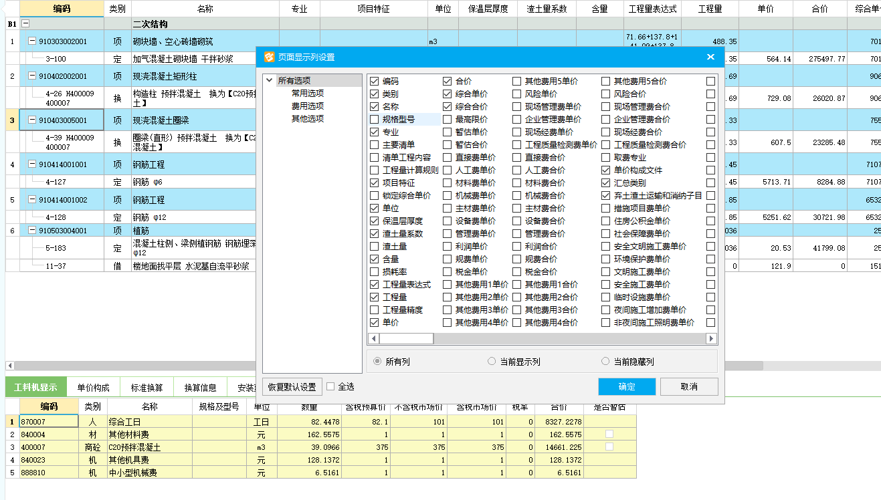Select code cell 3-100
Viewport: 881px width, 500px height.
(62, 59)
